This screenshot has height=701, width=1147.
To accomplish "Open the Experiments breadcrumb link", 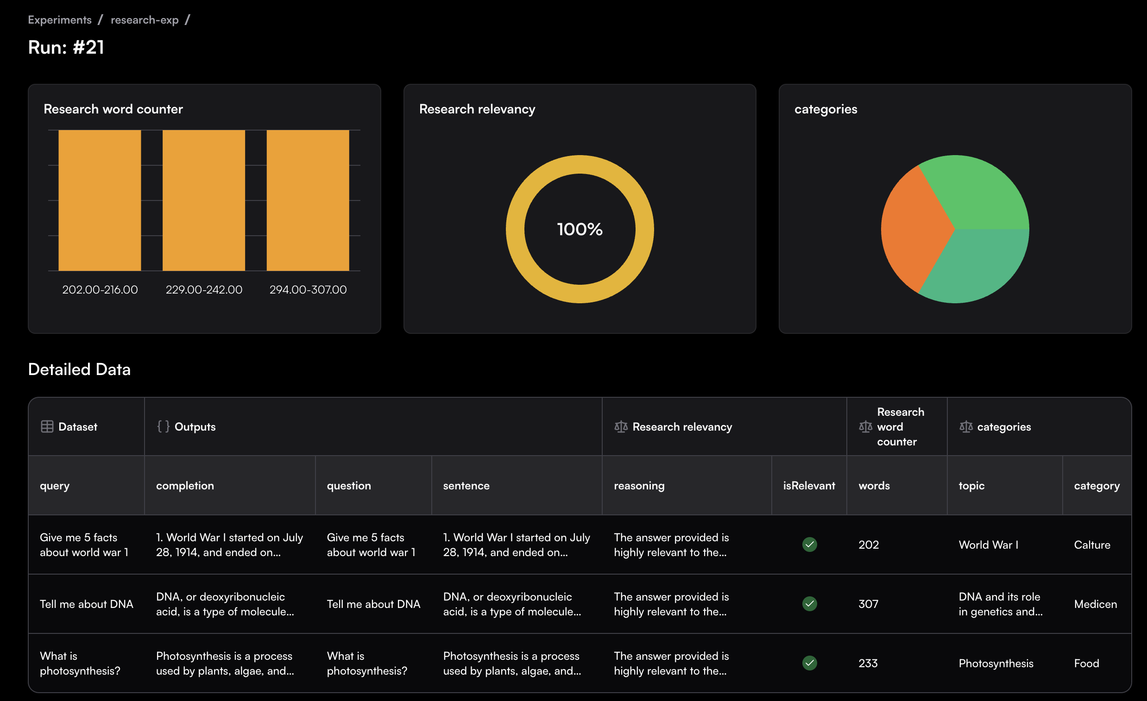I will (60, 20).
